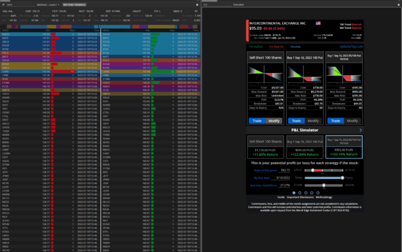Select the Sell Short card showing +11.85% Return
The width and height of the screenshot is (402, 252).
click(x=266, y=147)
